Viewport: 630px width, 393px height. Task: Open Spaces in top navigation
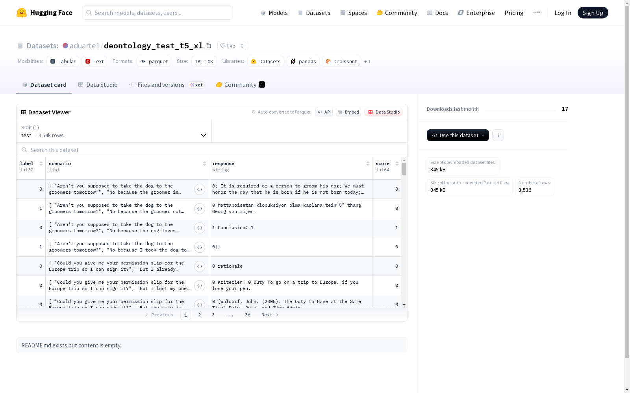coord(354,13)
